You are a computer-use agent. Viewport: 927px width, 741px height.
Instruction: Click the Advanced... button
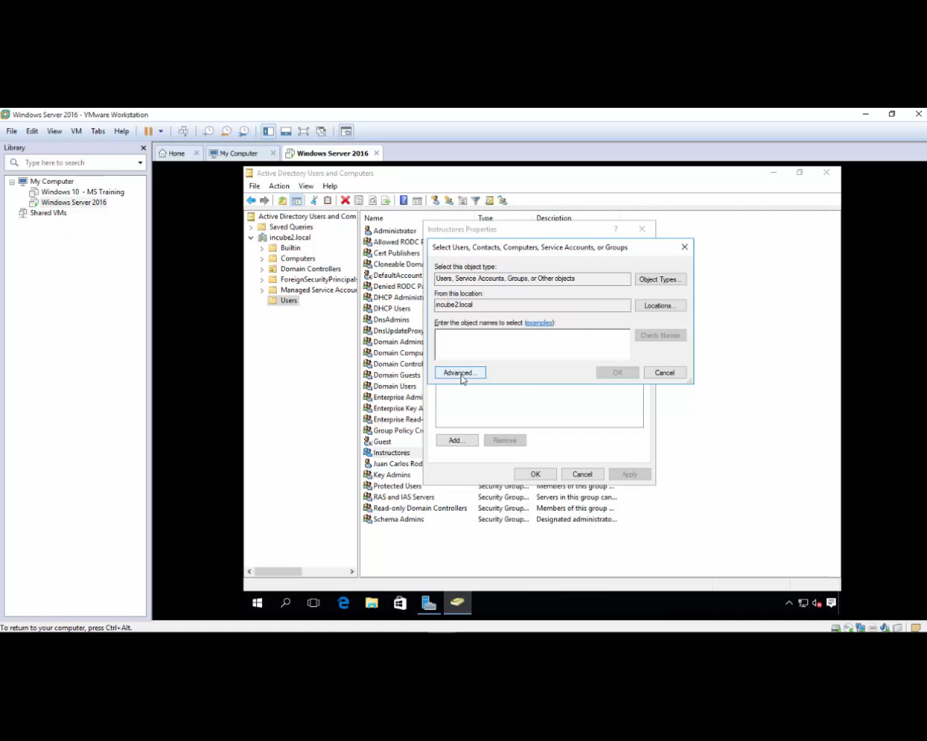pos(461,373)
